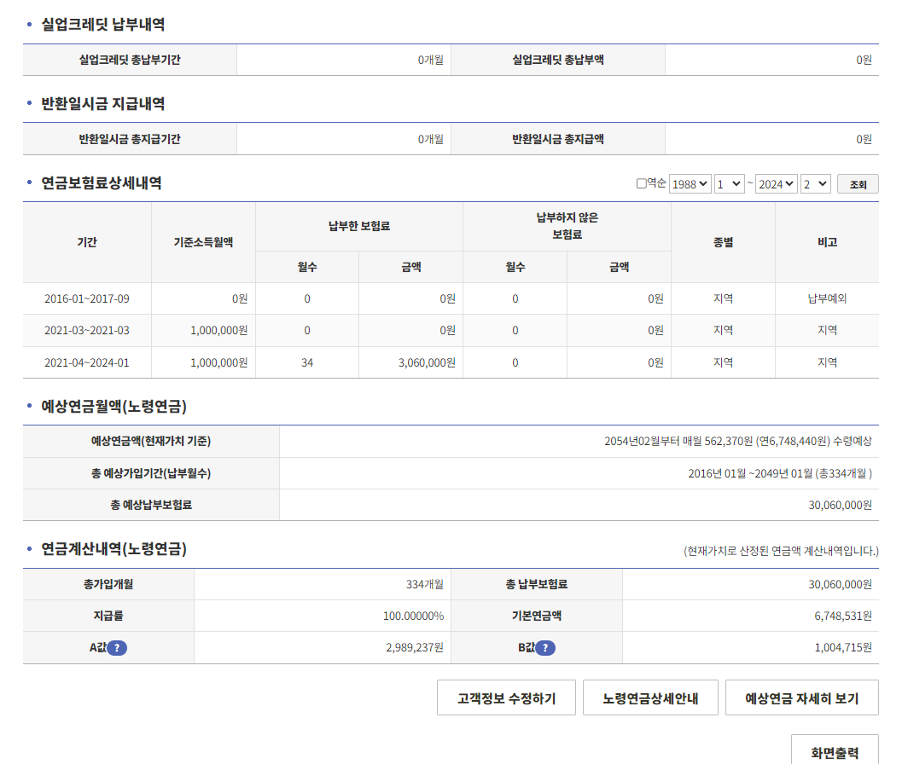
Task: Click the 연금계산내역(노령연금) section heading
Action: (113, 548)
